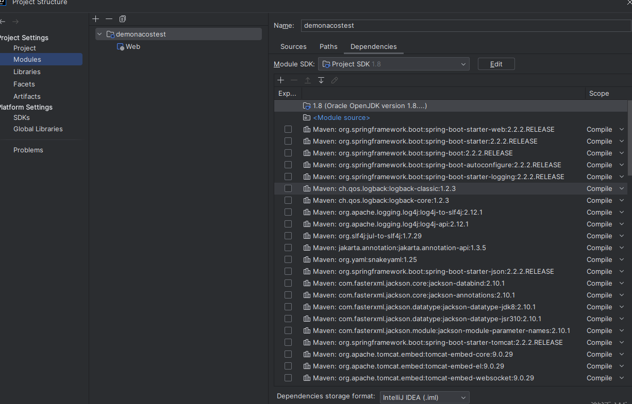Click the Copy module icon
Viewport: 632px width, 404px height.
point(122,19)
